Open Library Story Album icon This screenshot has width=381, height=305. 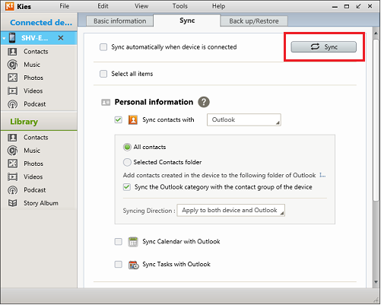tap(12, 203)
